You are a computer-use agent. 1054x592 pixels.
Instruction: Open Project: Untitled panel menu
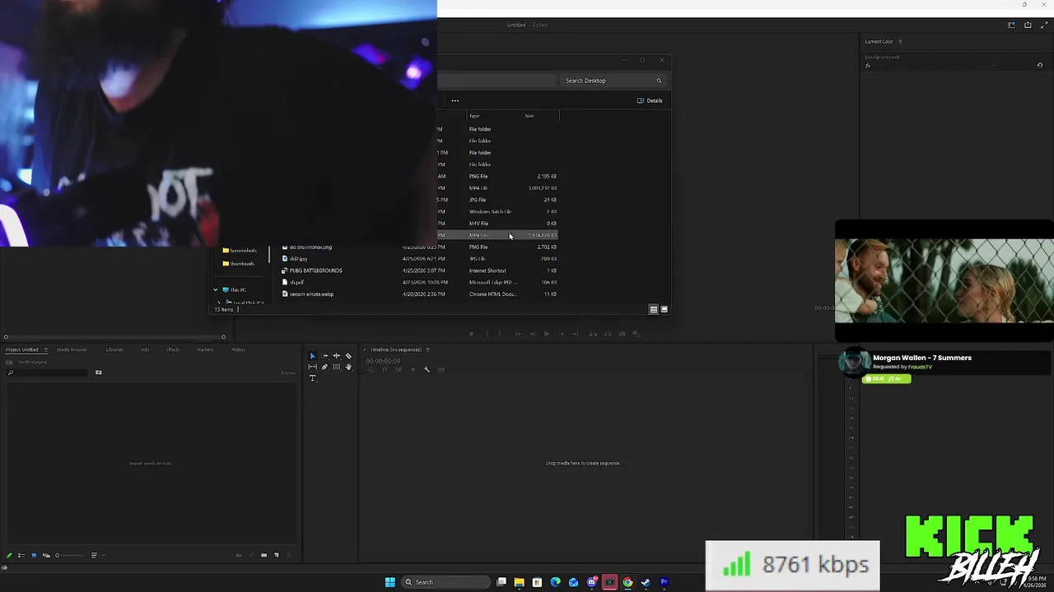(x=45, y=349)
